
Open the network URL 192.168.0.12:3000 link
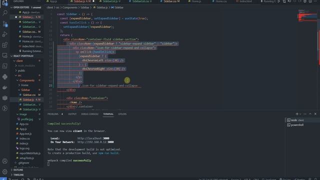click(95, 142)
